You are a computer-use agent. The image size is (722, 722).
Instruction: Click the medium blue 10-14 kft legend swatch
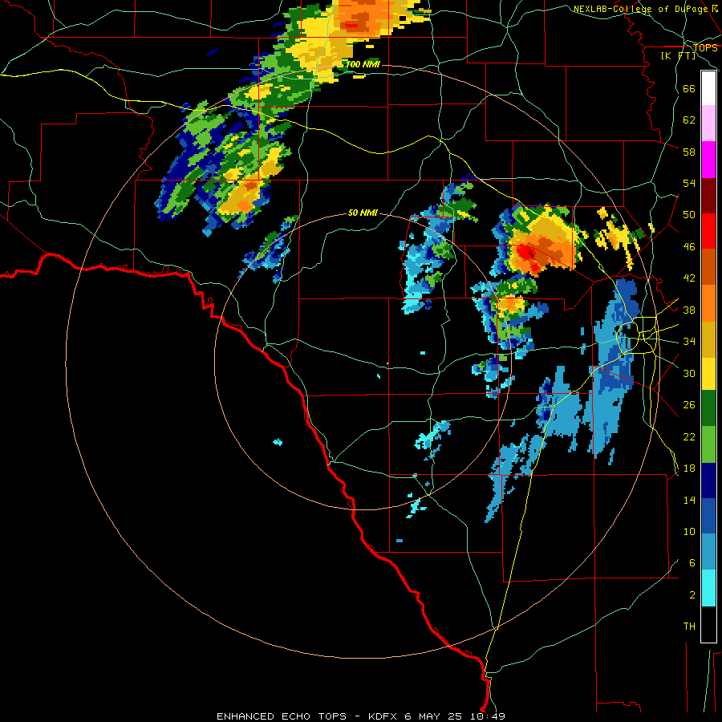pos(708,517)
